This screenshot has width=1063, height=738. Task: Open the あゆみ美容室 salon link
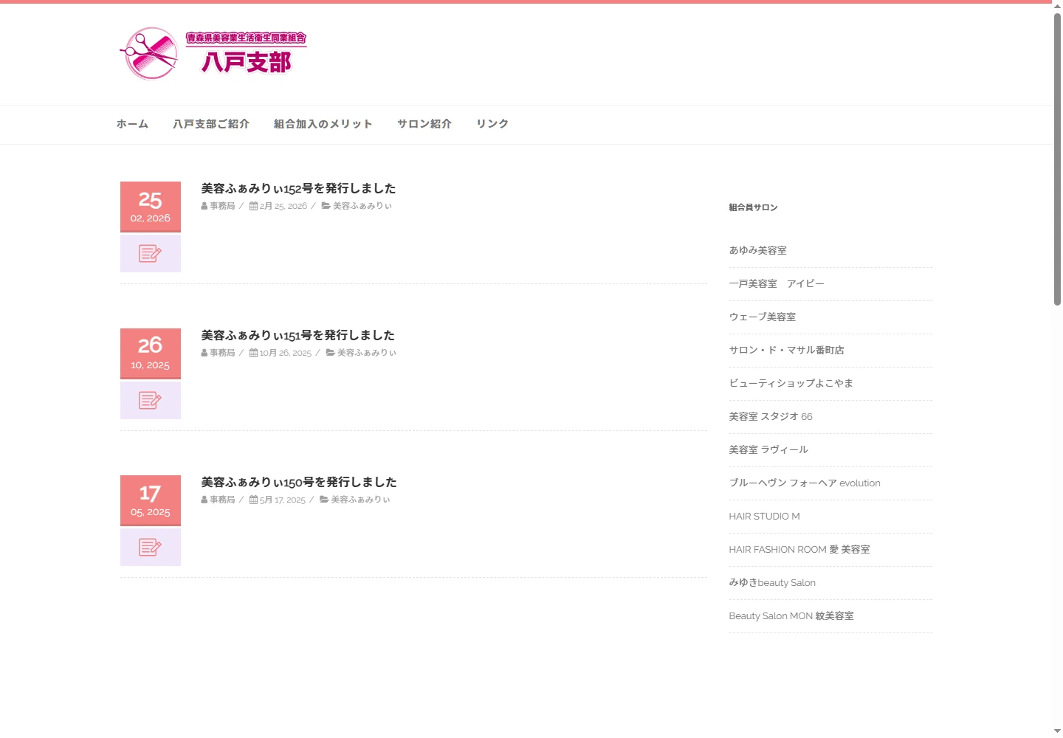757,250
